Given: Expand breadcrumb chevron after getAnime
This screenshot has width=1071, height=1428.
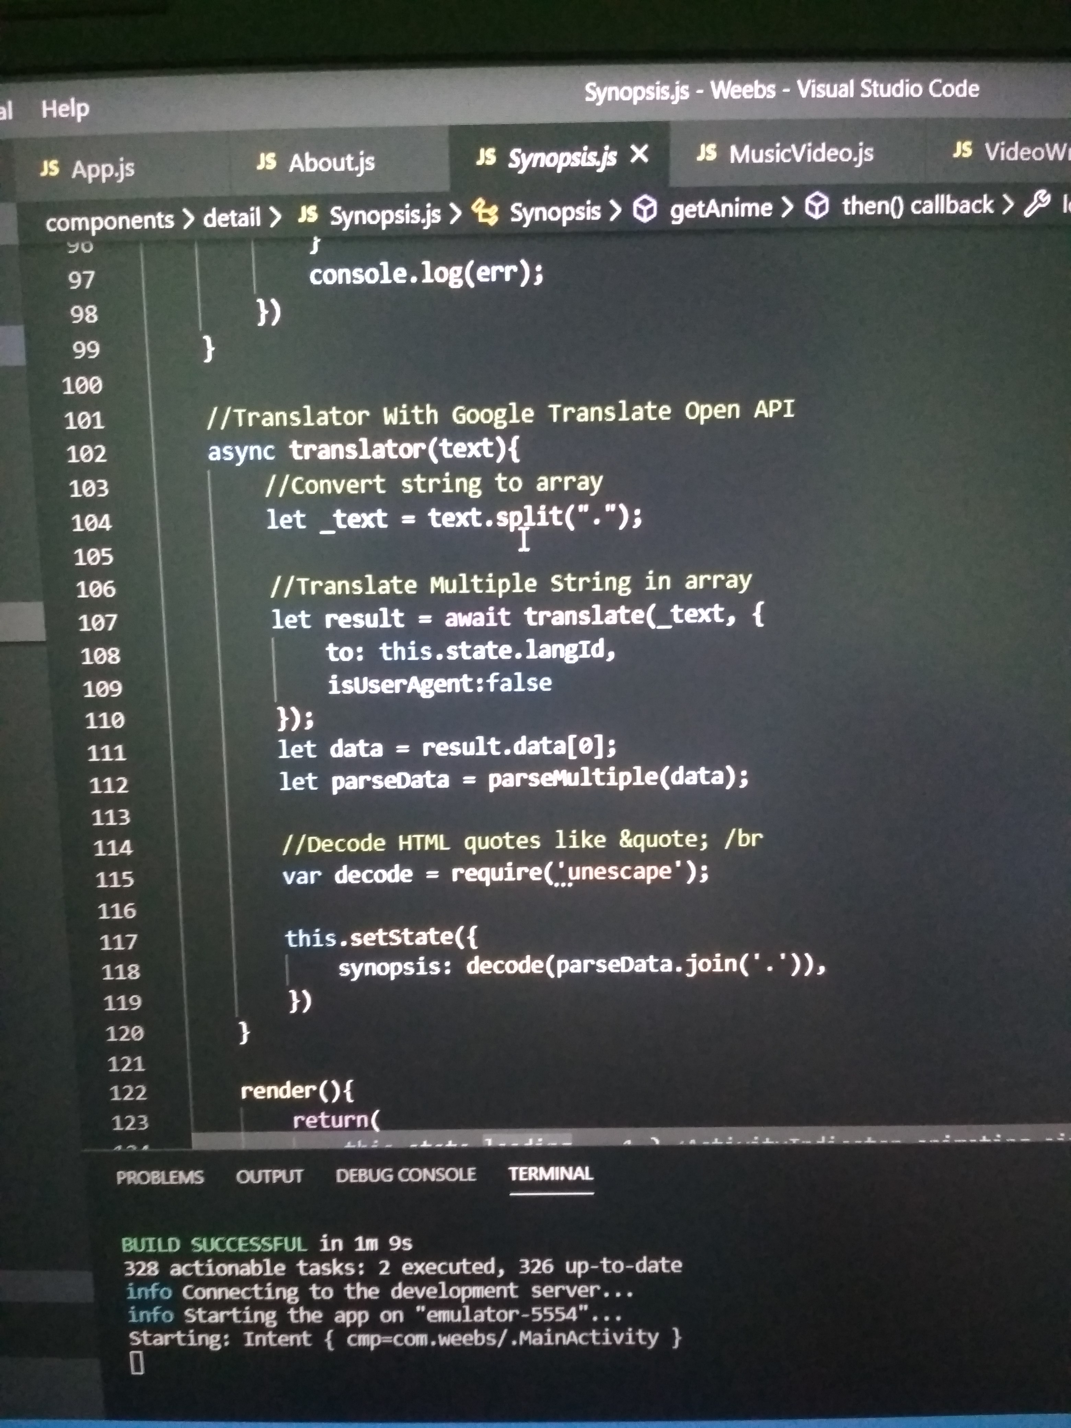Looking at the screenshot, I should tap(787, 207).
